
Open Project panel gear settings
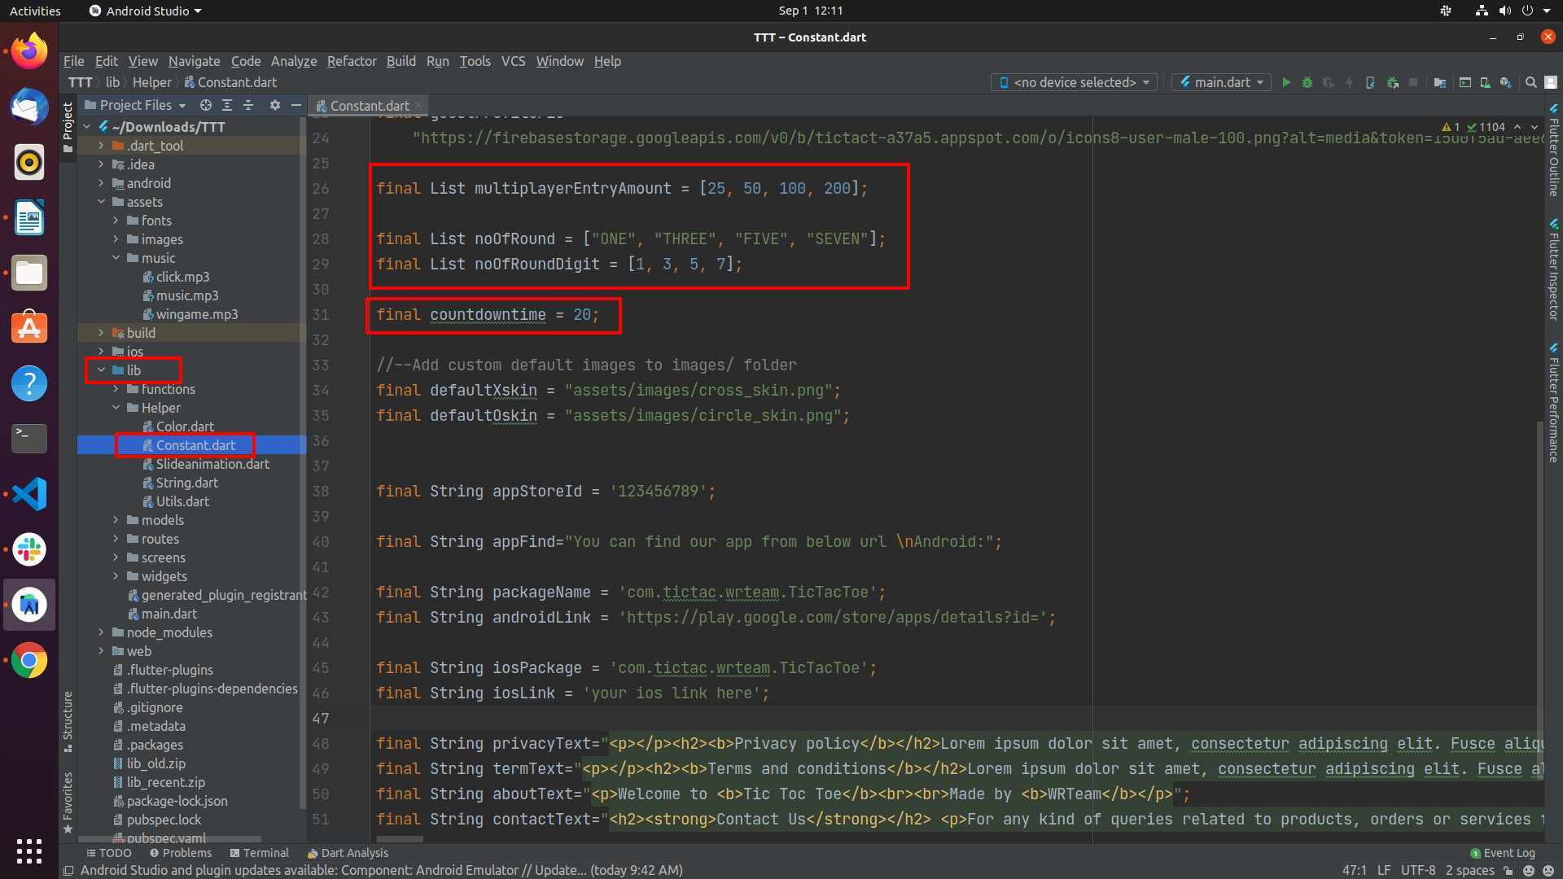click(x=275, y=105)
